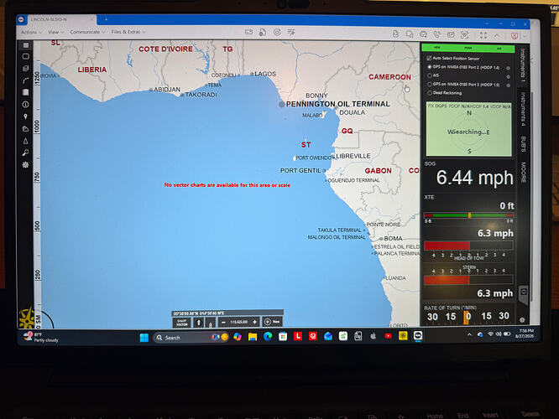This screenshot has height=419, width=559.
Task: Open the chart app main menu icon
Action: [26, 45]
